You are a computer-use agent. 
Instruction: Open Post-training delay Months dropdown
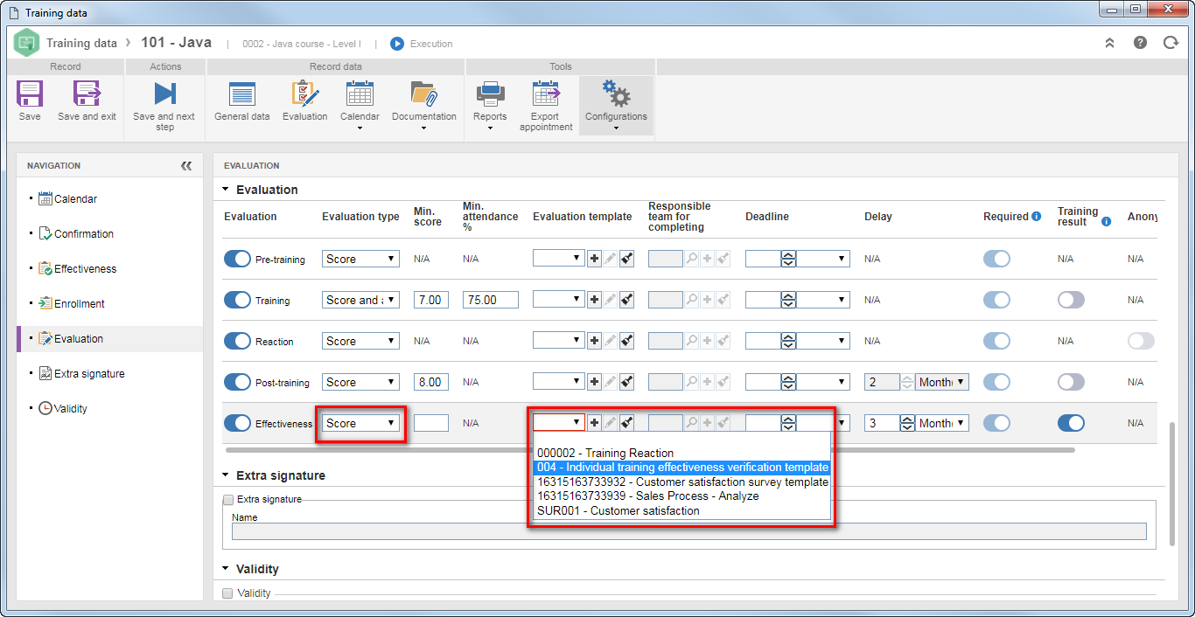942,382
